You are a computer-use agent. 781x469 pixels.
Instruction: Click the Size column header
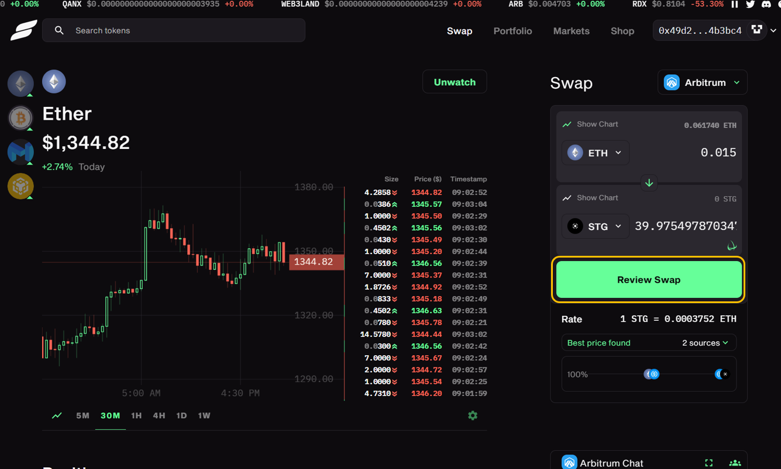[391, 179]
